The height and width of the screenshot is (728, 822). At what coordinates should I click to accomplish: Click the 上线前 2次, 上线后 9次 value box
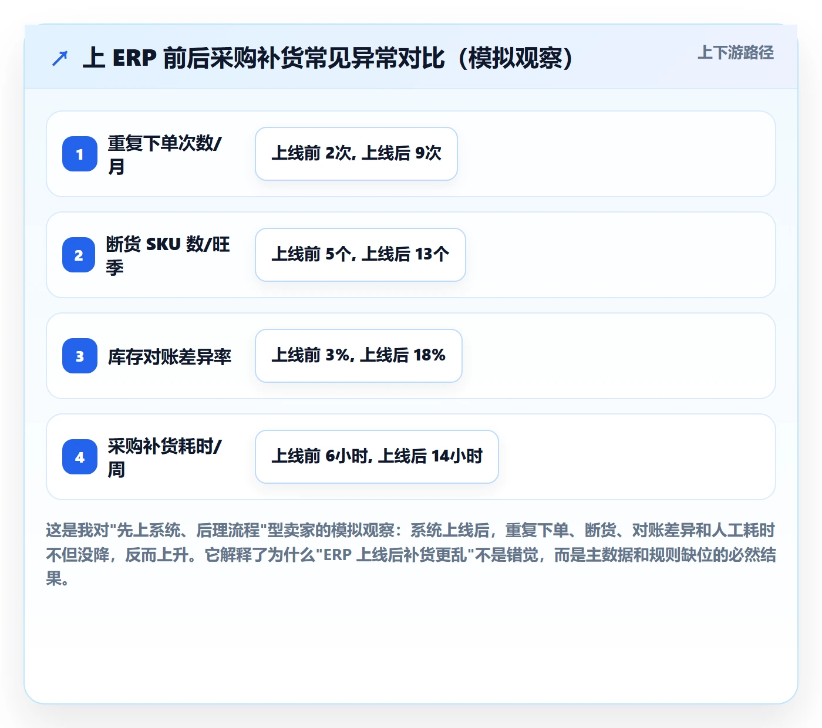coord(356,154)
